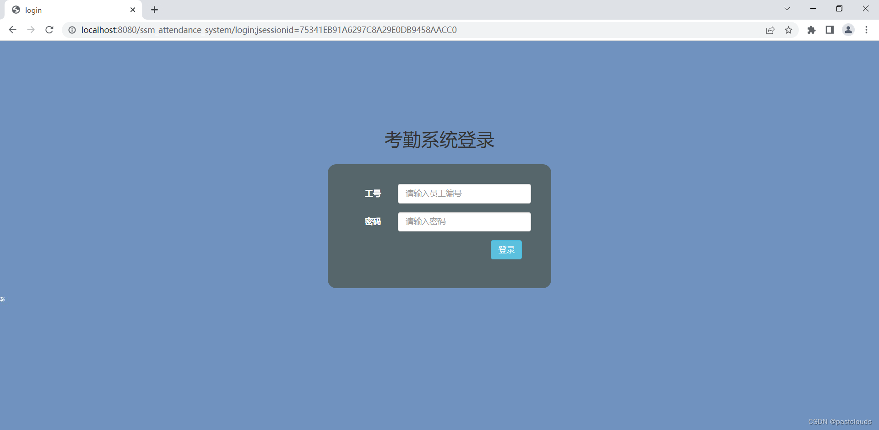Screen dimensions: 879x430
Task: Click the bookmark star icon
Action: pos(789,30)
